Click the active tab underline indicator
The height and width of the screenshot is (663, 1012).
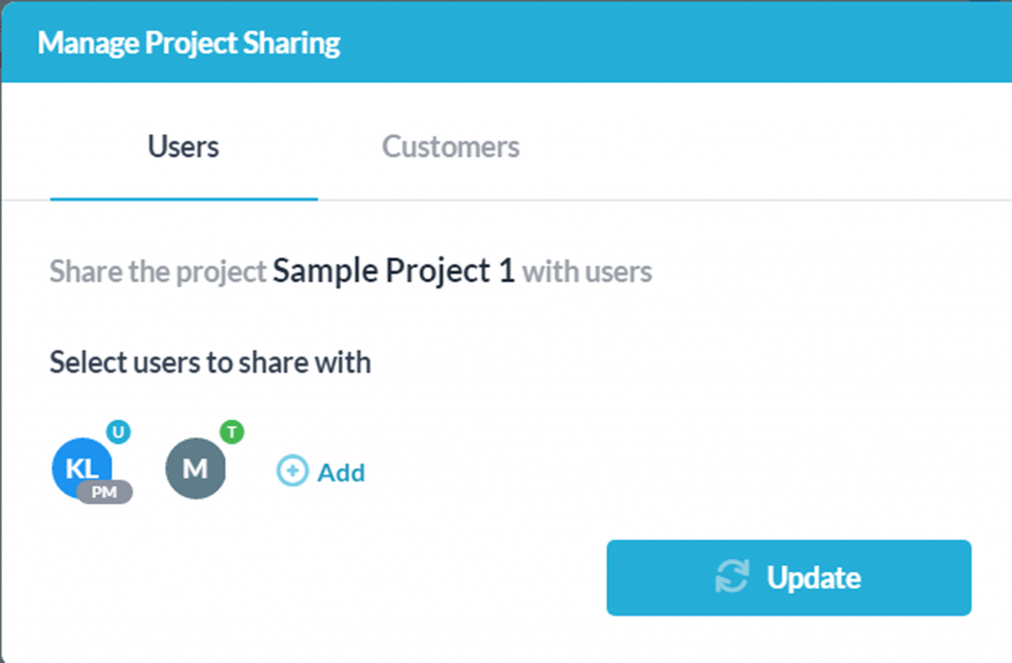pos(183,200)
